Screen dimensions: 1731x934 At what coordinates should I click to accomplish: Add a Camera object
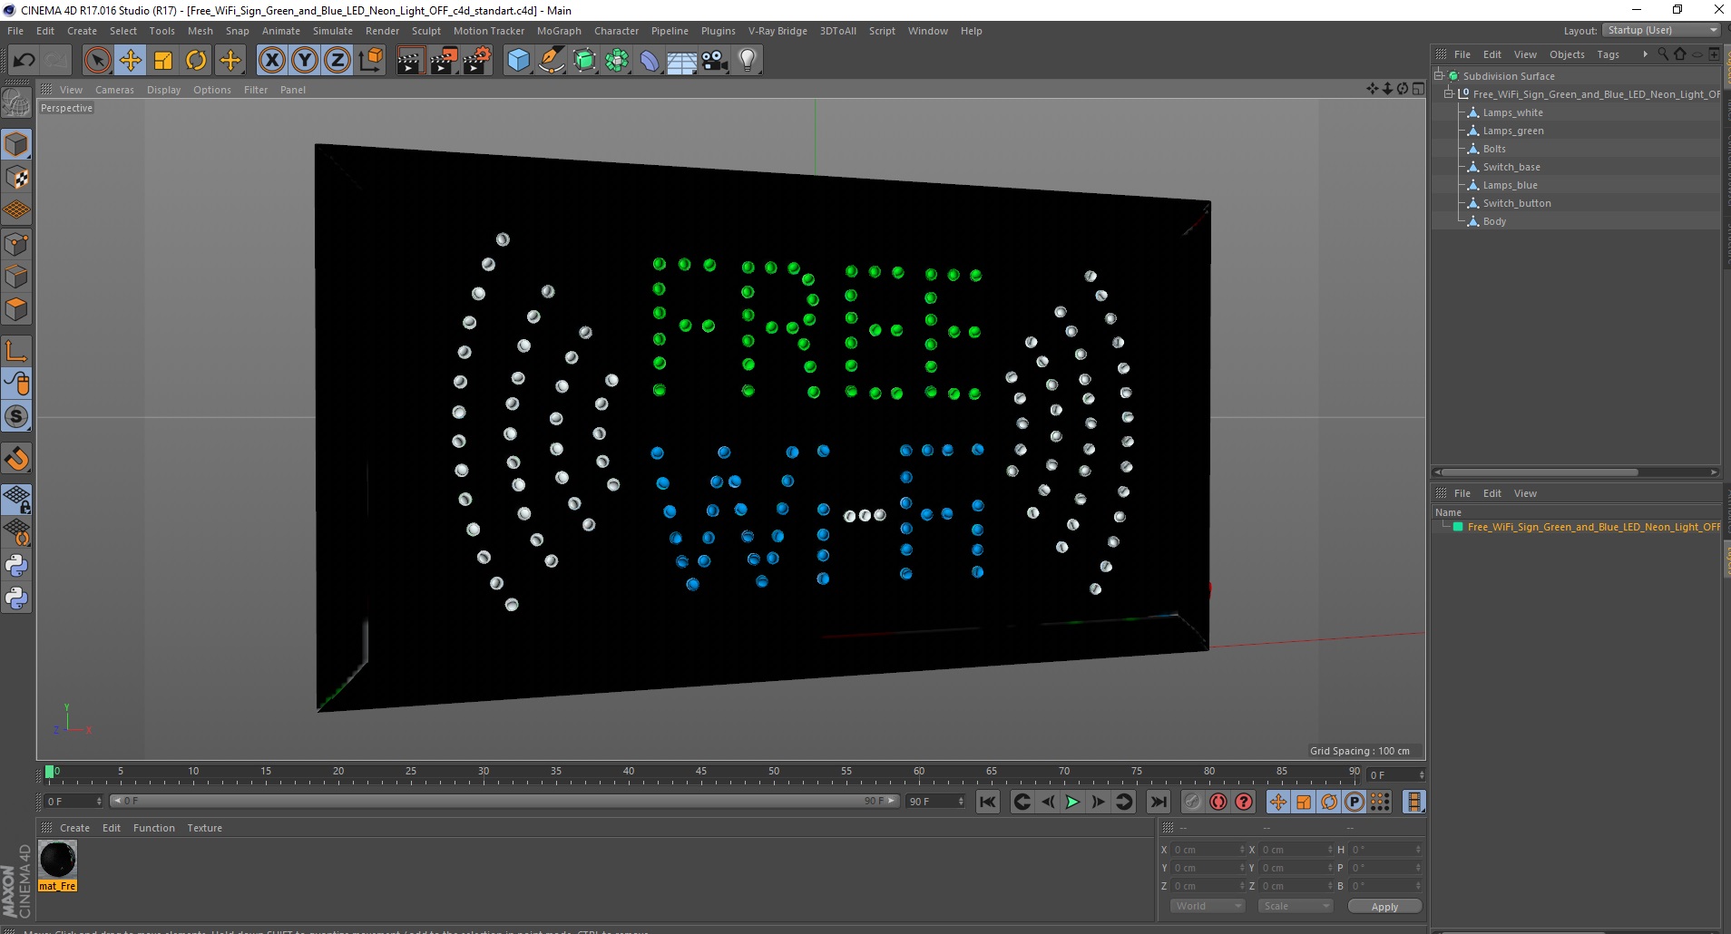[715, 61]
